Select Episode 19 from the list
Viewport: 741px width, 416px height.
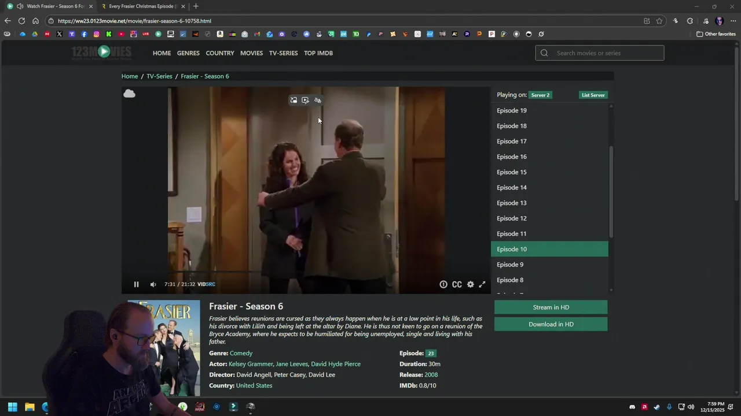[x=549, y=110]
